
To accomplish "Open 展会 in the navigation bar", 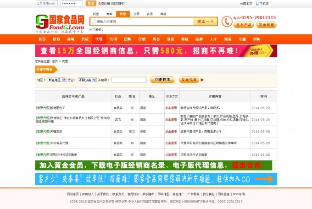I will pyautogui.click(x=156, y=39).
